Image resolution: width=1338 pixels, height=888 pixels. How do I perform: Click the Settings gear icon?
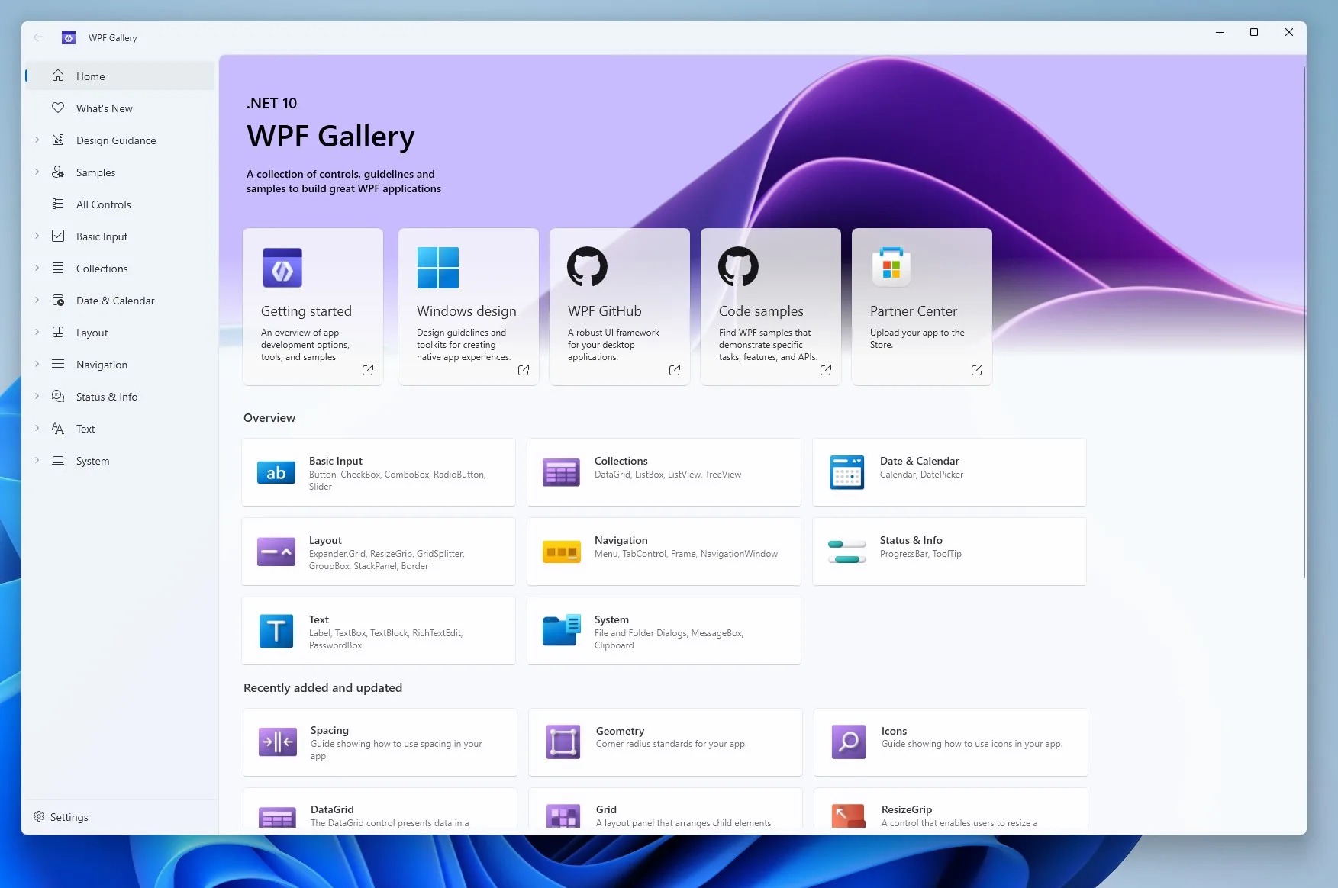[x=39, y=816]
